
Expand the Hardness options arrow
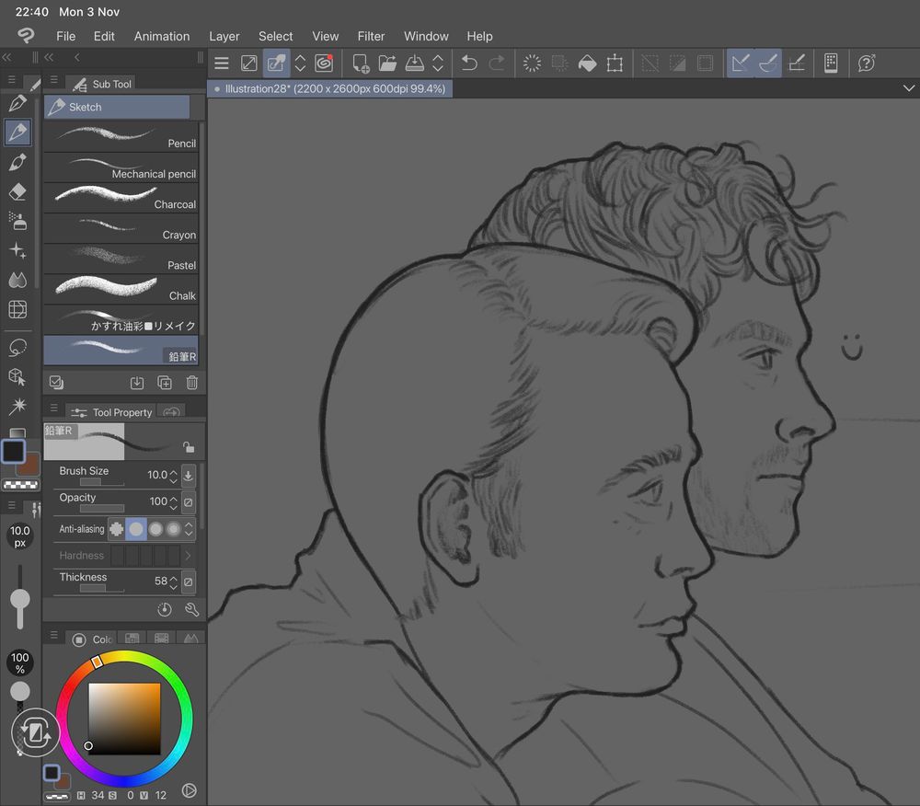188,556
